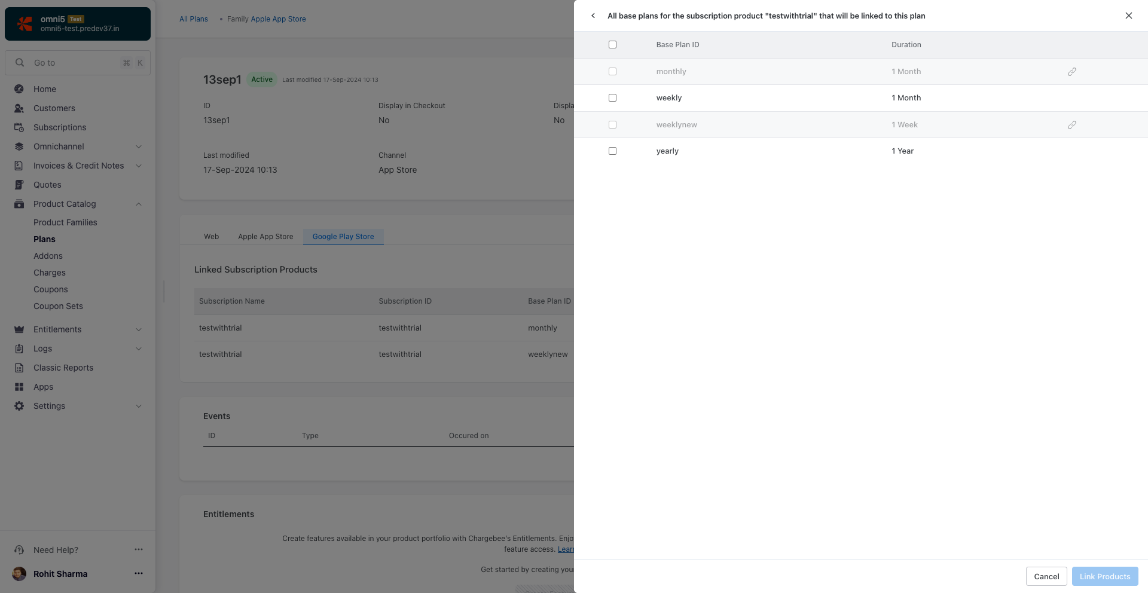Click the Rohit Sharma profile avatar
This screenshot has height=593, width=1148.
tap(19, 574)
